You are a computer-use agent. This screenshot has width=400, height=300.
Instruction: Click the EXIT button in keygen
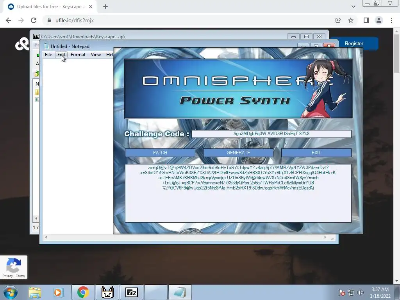[316, 153]
